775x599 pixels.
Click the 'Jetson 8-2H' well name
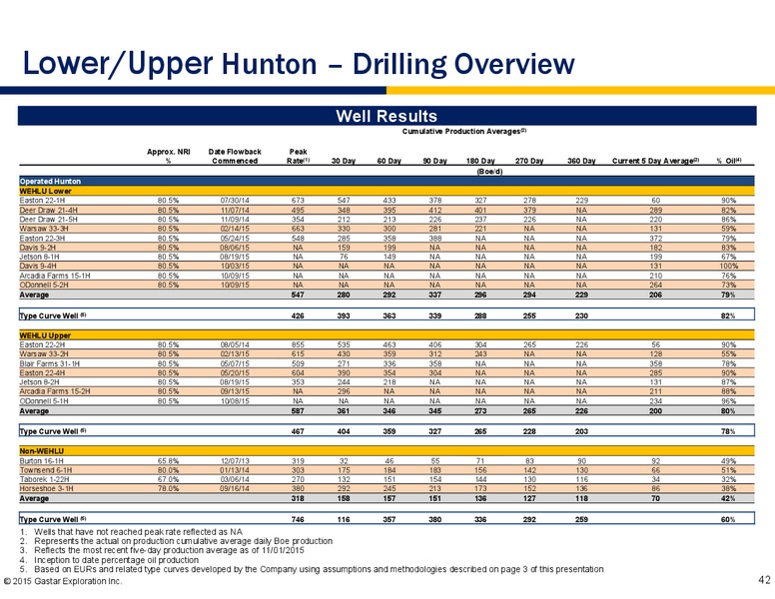(39, 382)
